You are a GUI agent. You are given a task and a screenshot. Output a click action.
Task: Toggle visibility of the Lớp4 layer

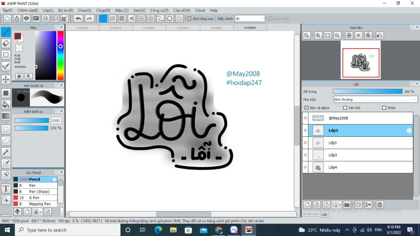pos(305,167)
